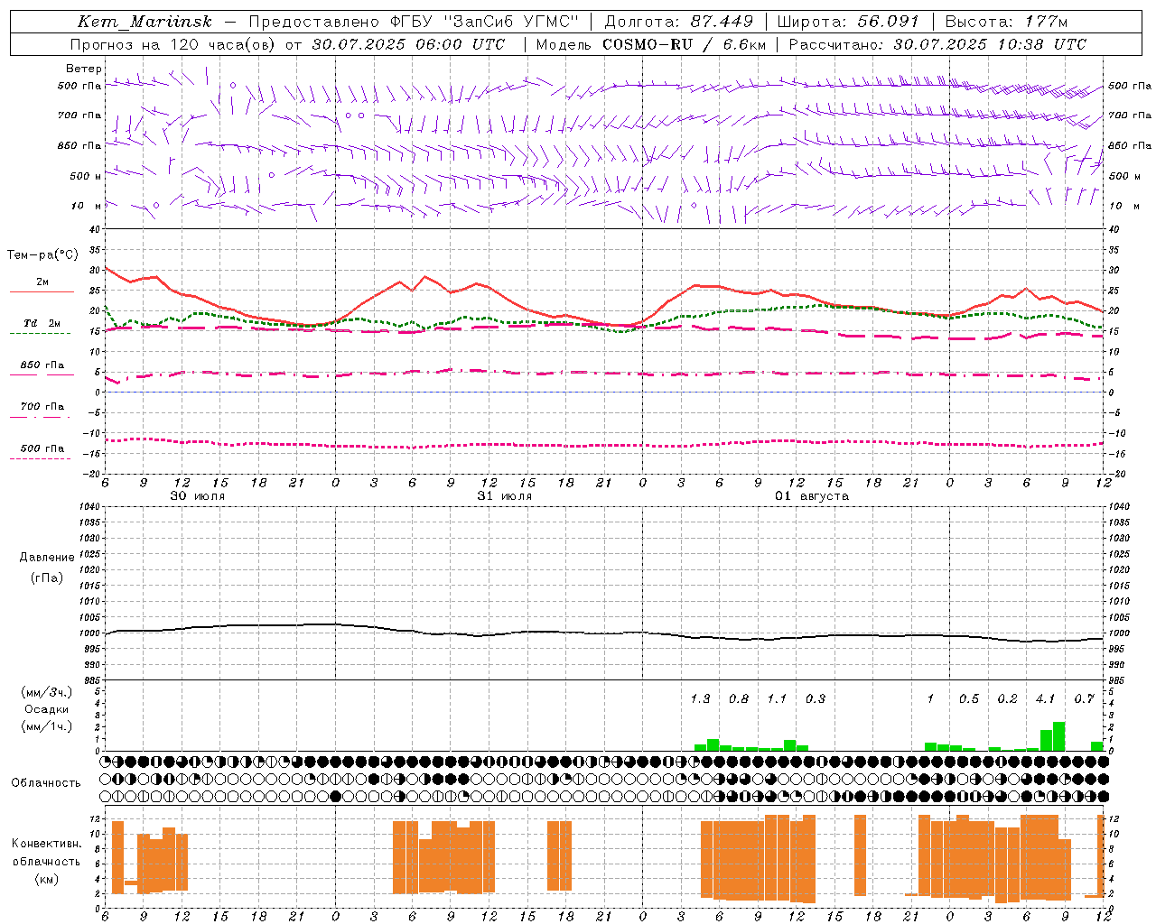Click the Ветер panel label
1156x924 pixels.
click(84, 69)
